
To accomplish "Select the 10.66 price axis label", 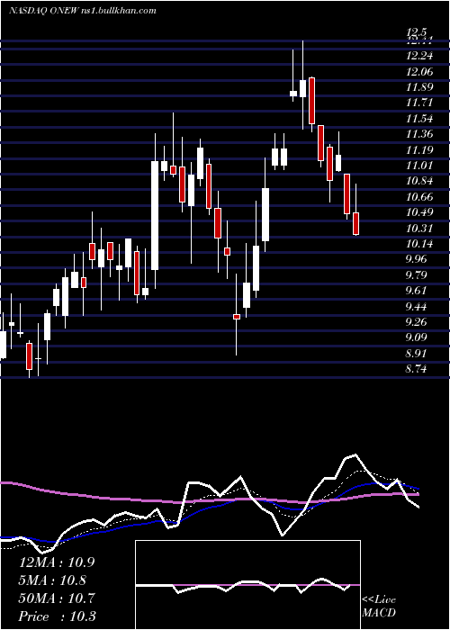I will click(x=419, y=196).
